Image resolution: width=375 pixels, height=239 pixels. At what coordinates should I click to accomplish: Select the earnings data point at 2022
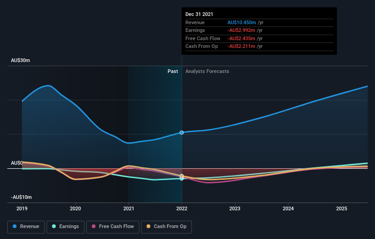182,179
